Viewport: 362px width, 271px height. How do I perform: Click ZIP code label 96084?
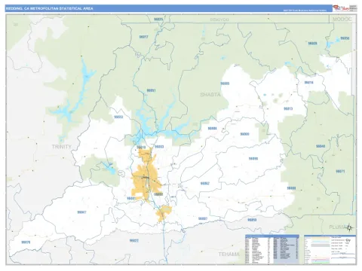tap(212, 129)
